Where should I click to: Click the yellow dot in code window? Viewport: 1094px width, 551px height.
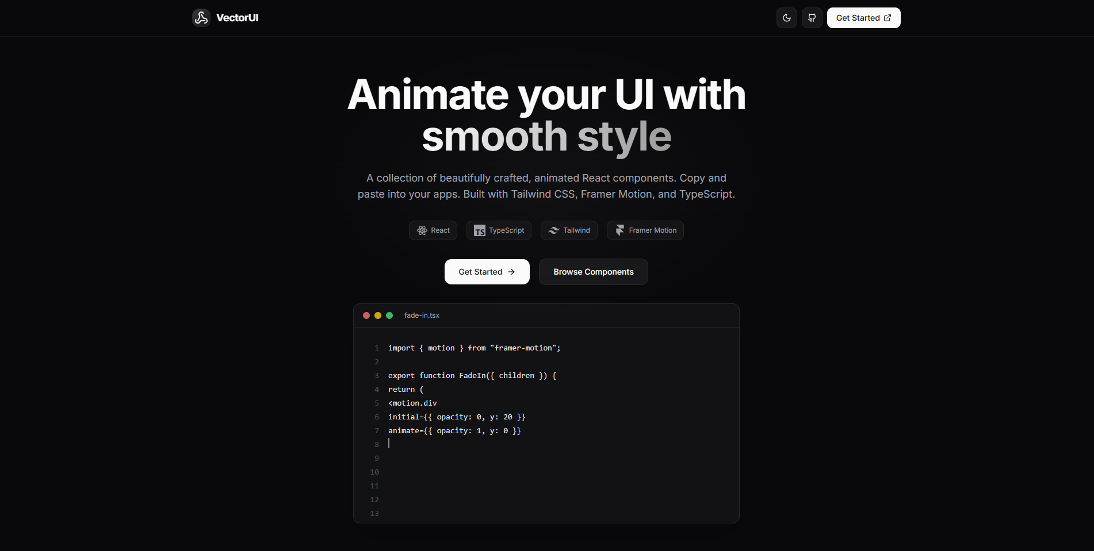378,315
